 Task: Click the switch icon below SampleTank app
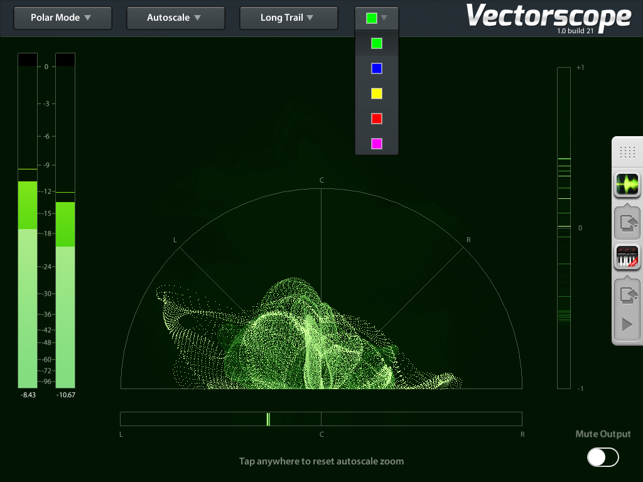(627, 294)
